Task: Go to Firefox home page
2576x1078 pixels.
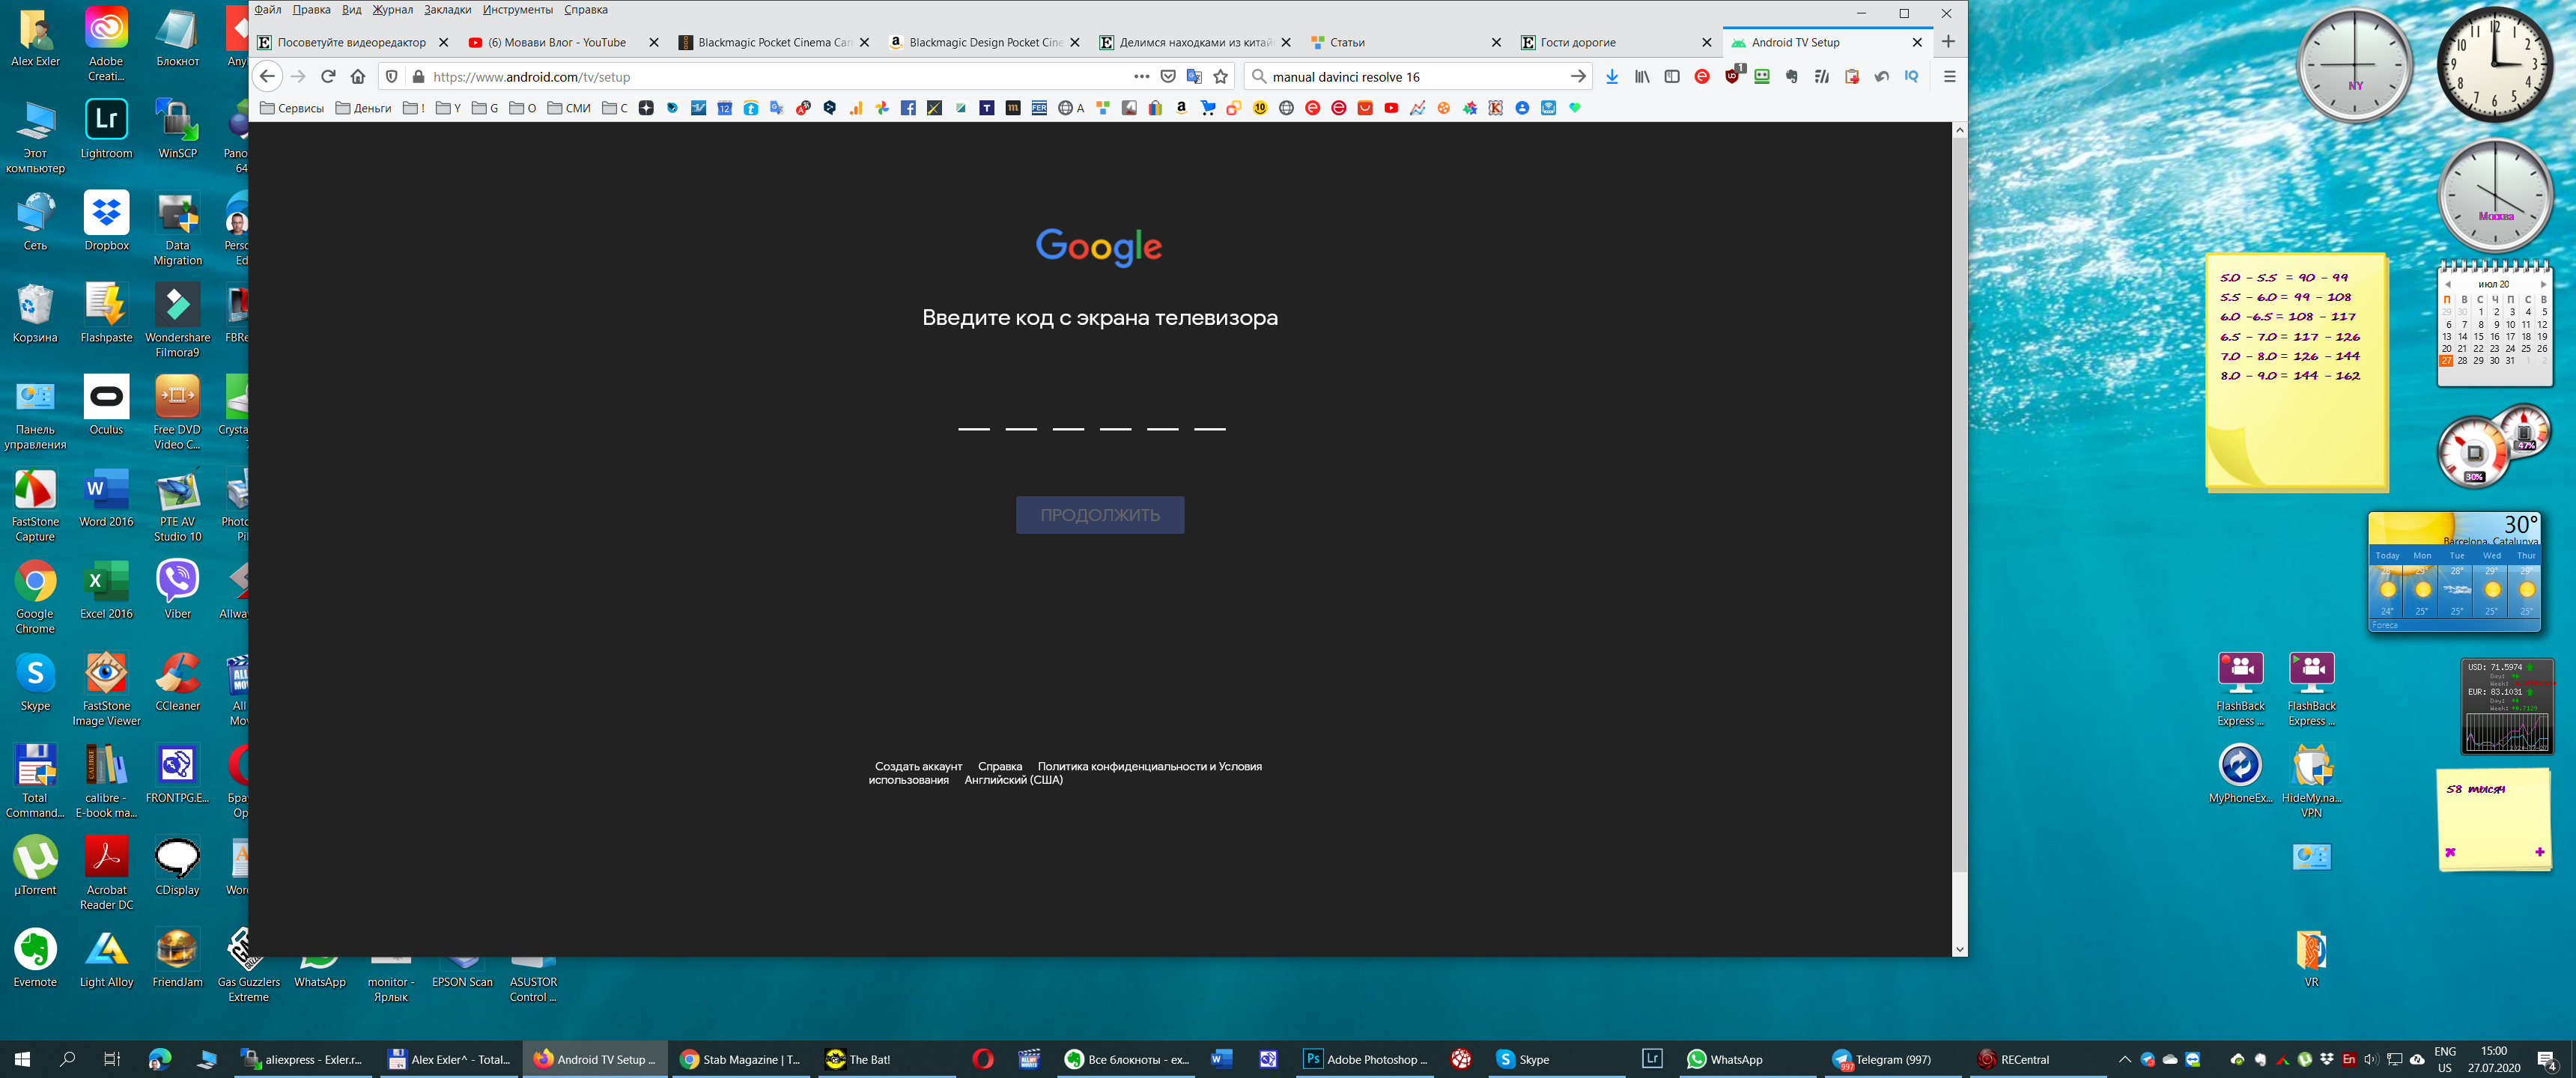Action: [358, 76]
